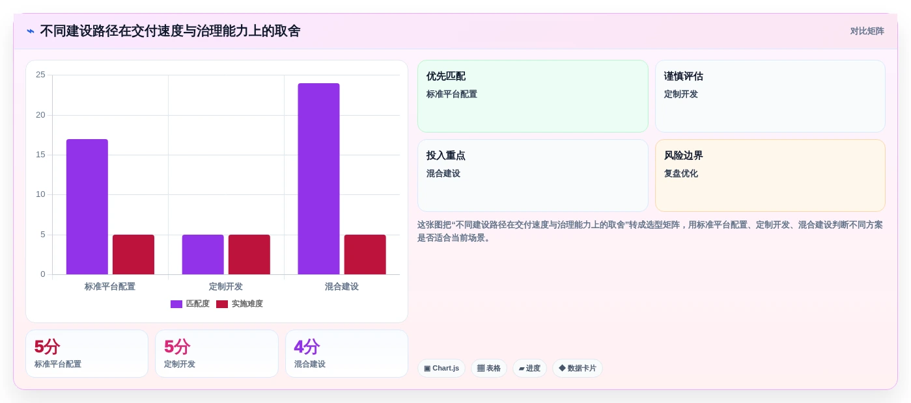Open the 优先匹配 matrix card
911x403 pixels.
pyautogui.click(x=533, y=96)
